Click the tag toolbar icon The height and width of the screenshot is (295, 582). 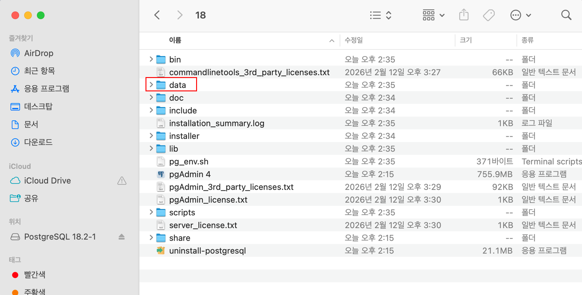pos(489,15)
